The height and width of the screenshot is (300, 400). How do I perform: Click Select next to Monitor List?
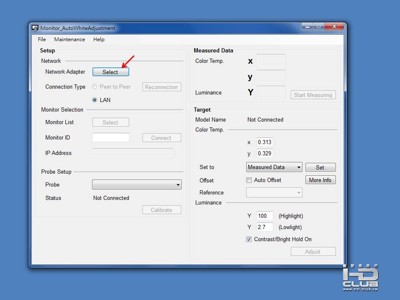tap(111, 122)
